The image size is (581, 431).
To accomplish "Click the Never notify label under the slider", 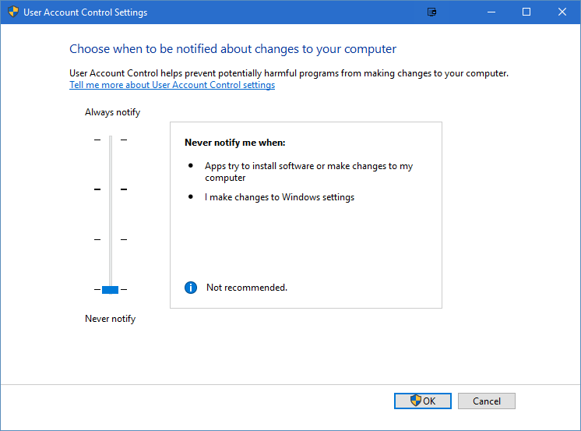I will coord(110,319).
